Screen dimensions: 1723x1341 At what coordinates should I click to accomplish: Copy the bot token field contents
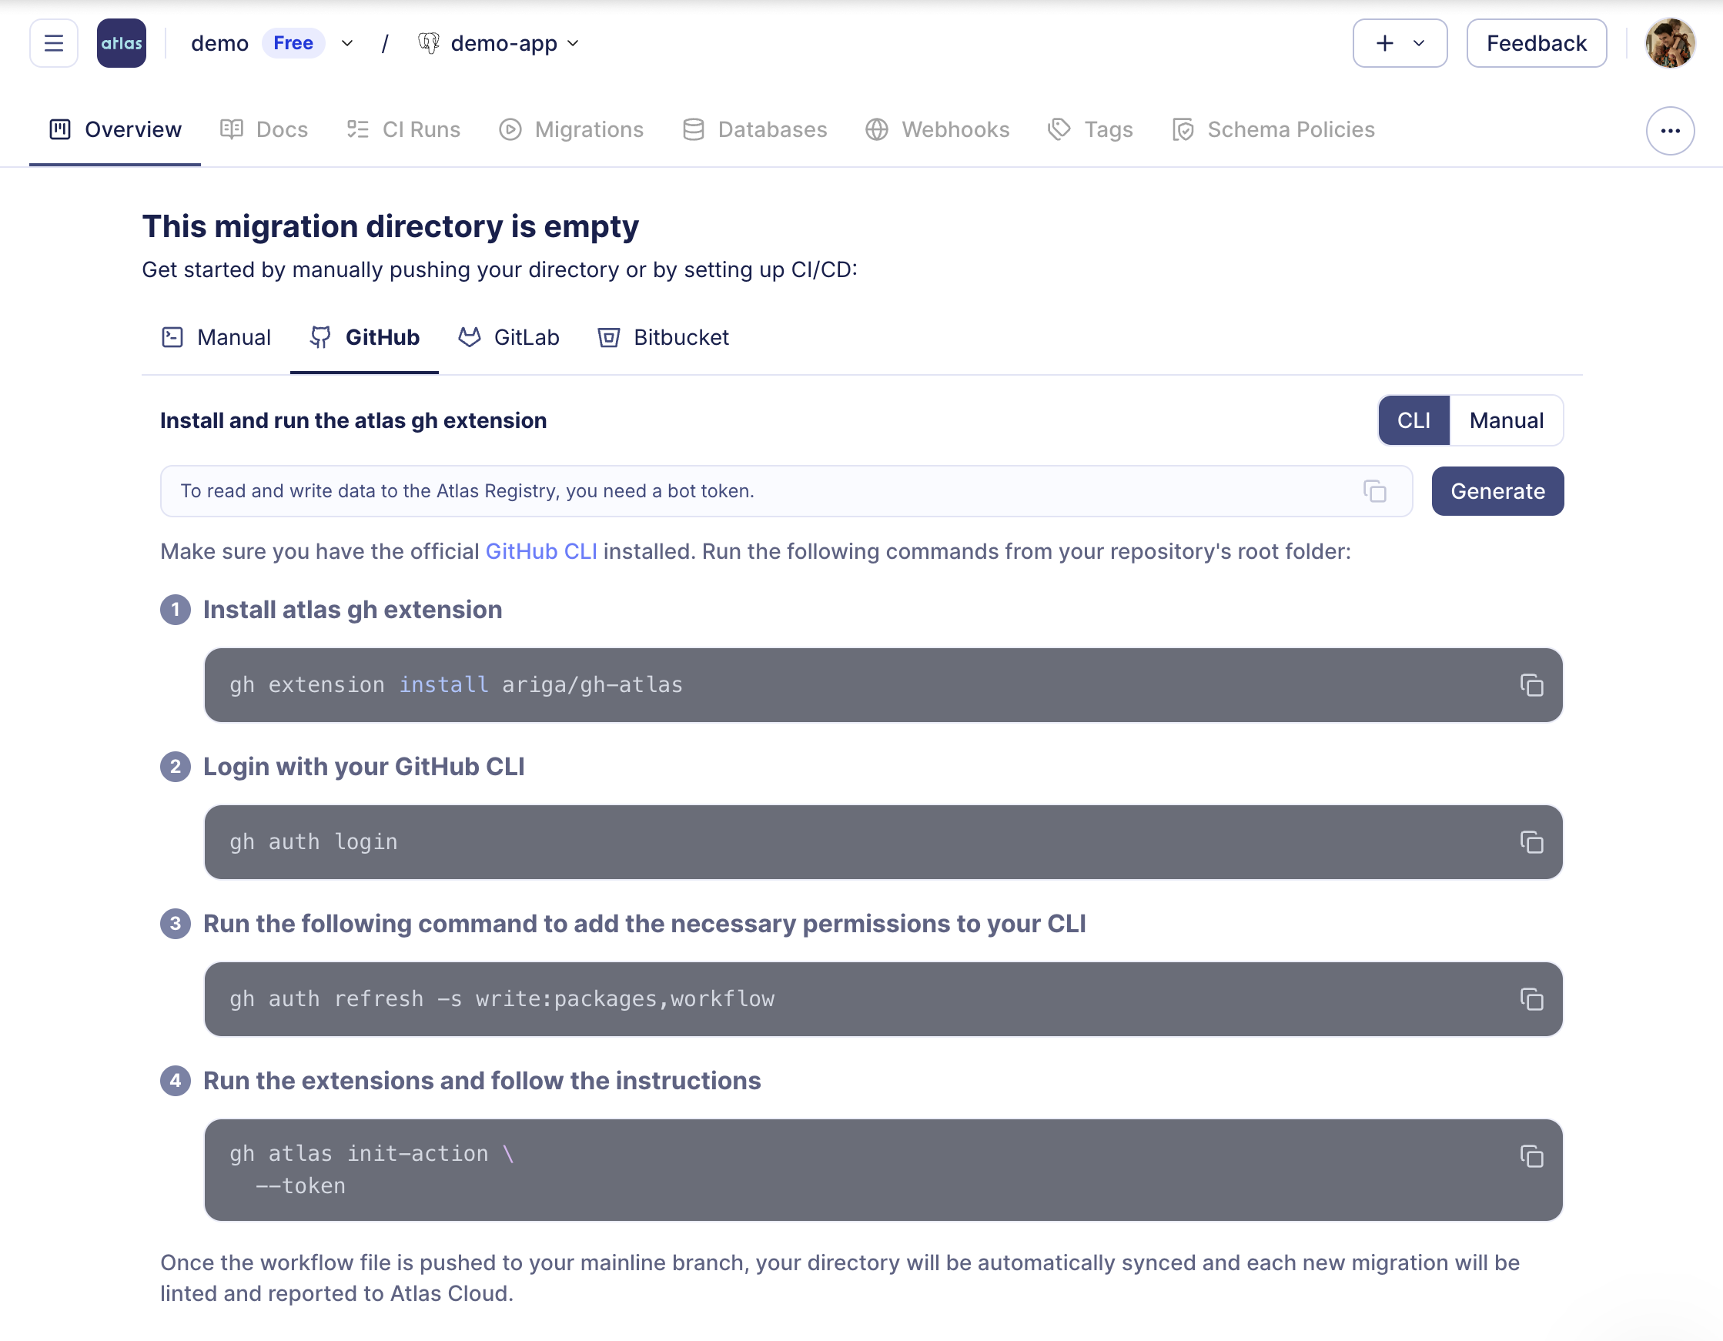click(1374, 491)
